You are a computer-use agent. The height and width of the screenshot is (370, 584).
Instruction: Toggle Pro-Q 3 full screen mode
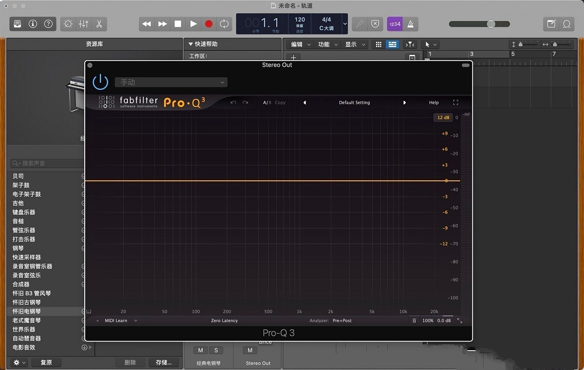pyautogui.click(x=456, y=102)
